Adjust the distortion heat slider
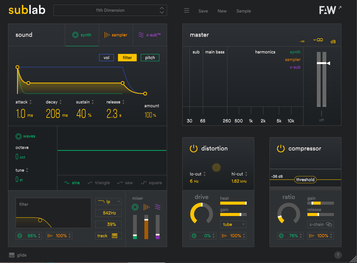The height and width of the screenshot is (263, 357). point(233,203)
